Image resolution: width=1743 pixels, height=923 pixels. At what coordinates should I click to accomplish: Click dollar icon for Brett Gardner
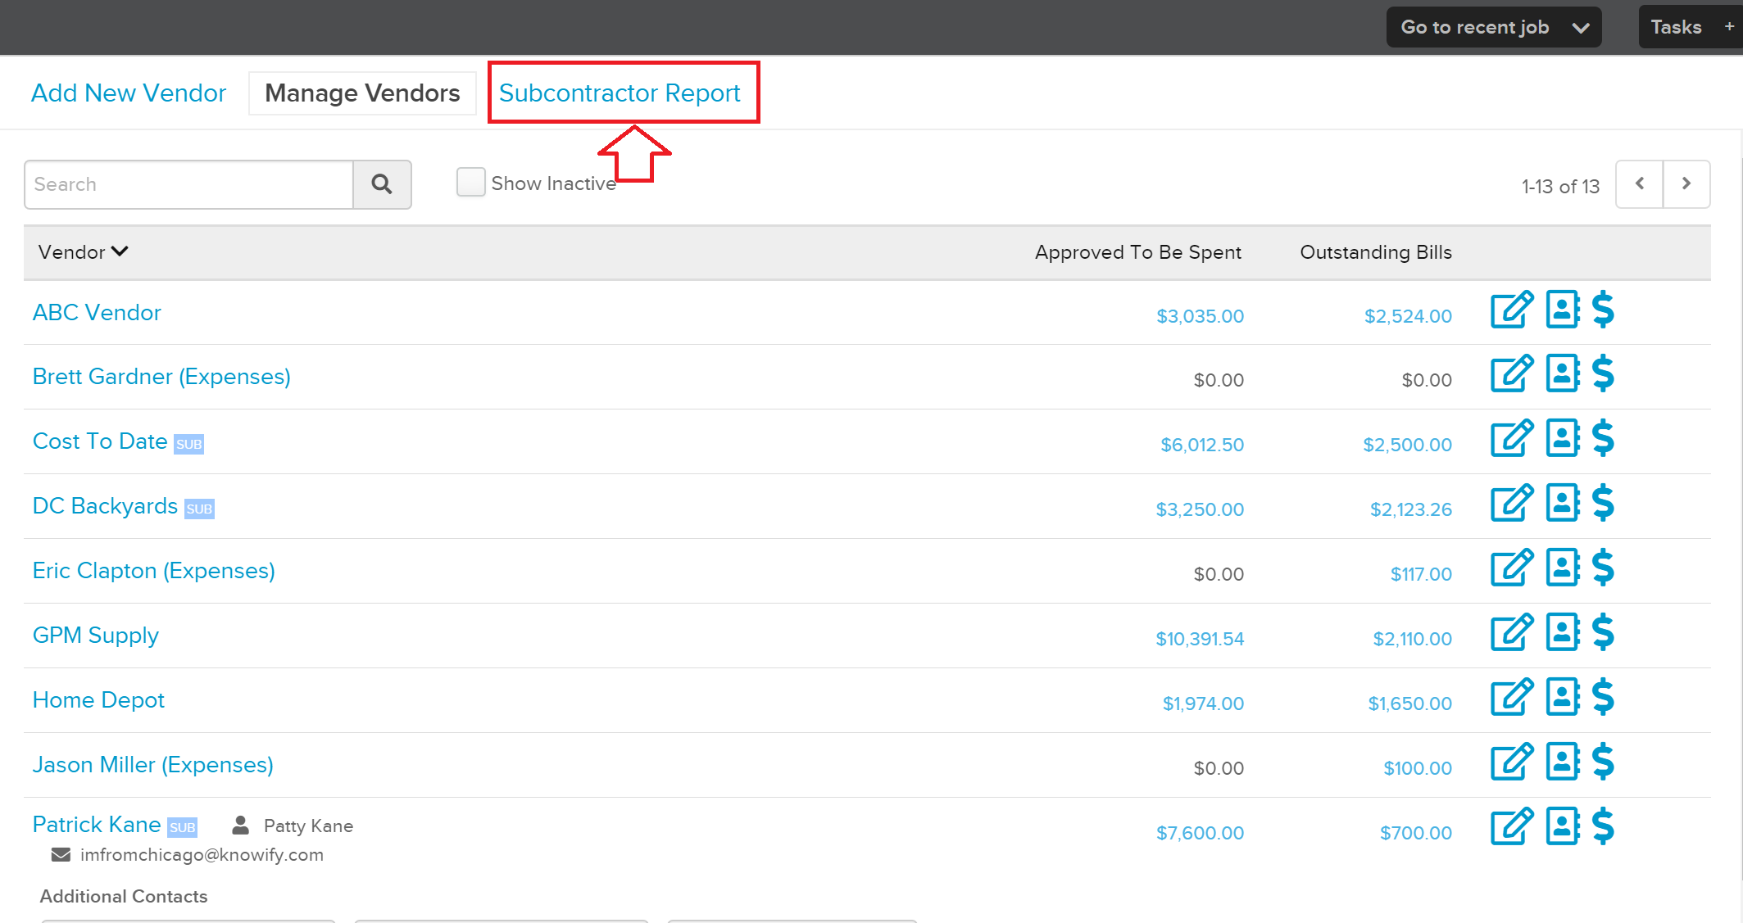point(1603,373)
